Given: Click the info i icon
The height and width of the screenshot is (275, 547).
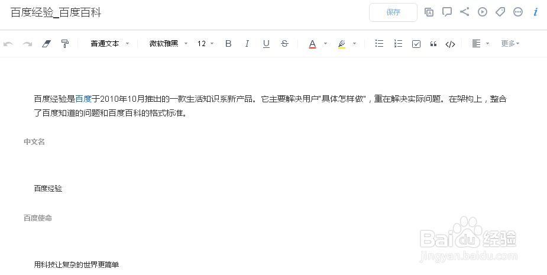Looking at the screenshot, I should [536, 12].
